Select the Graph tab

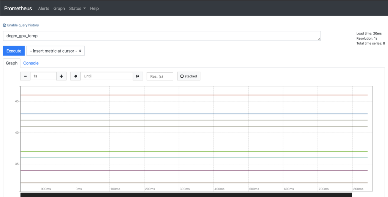(x=12, y=63)
